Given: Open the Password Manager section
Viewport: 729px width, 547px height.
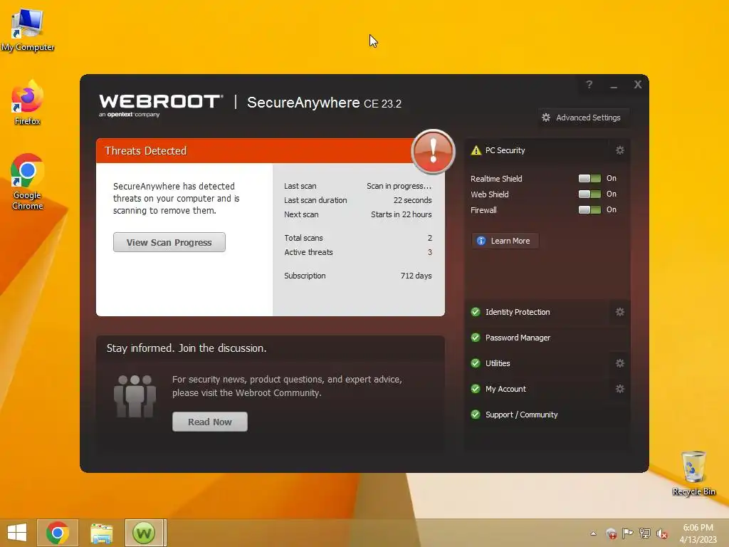Looking at the screenshot, I should [x=518, y=338].
